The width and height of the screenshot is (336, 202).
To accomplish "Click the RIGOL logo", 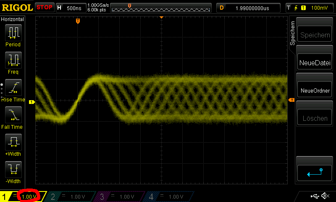I will (17, 8).
